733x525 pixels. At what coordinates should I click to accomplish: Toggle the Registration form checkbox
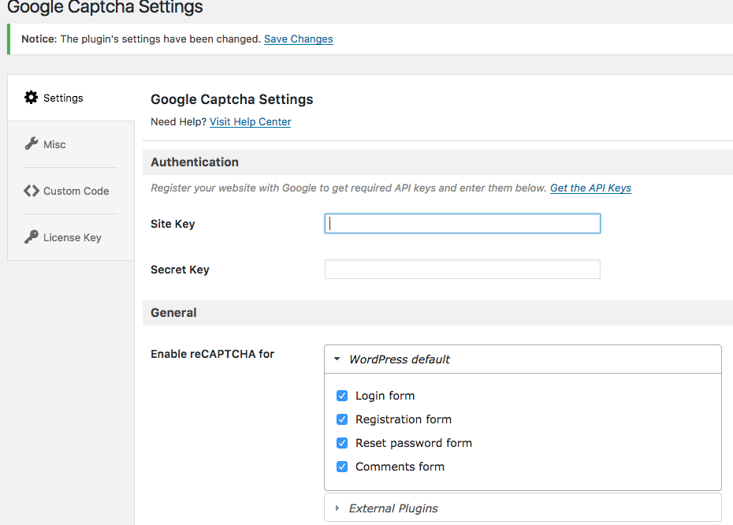[342, 419]
